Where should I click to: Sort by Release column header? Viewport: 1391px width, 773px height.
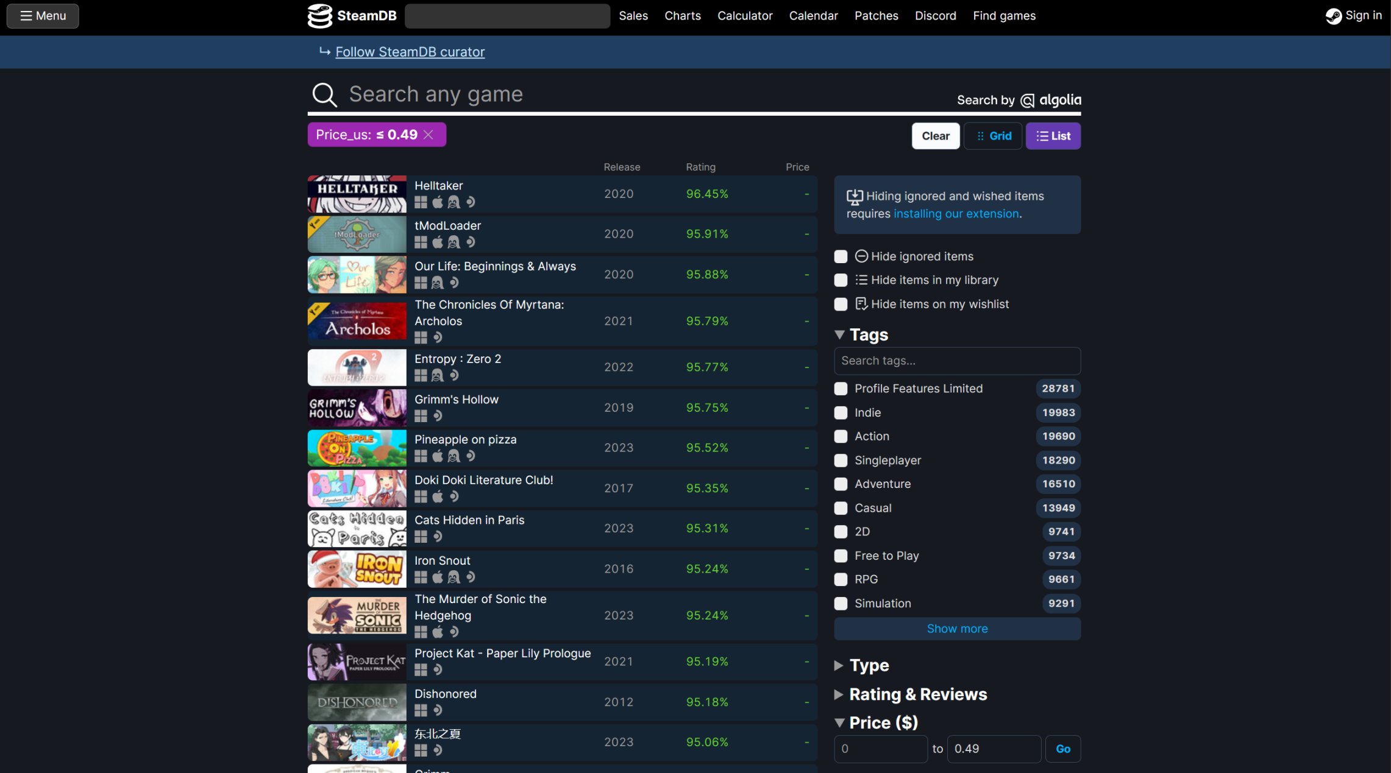point(622,167)
